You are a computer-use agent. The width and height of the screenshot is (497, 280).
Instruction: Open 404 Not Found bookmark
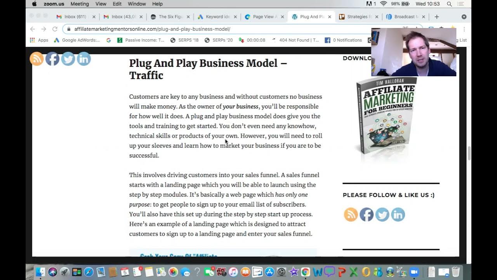[295, 40]
